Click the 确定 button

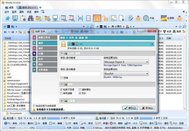point(130,108)
